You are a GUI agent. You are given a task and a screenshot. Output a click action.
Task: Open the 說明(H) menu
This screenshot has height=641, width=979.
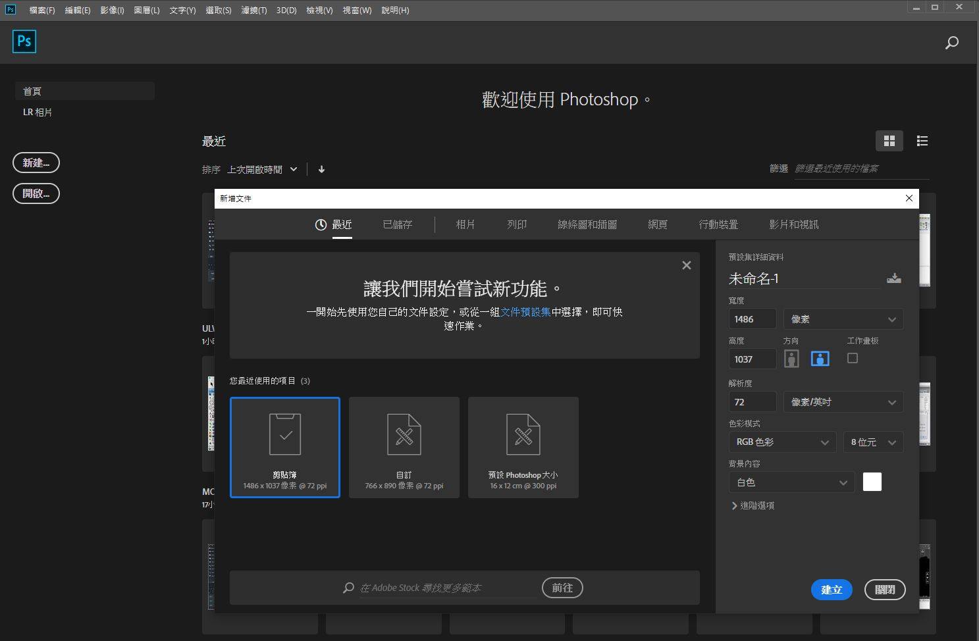pos(395,10)
